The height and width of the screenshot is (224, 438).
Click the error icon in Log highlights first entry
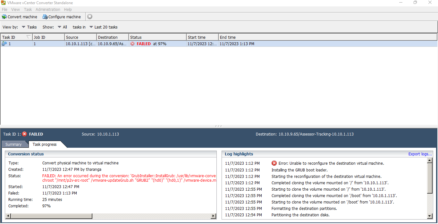point(274,163)
